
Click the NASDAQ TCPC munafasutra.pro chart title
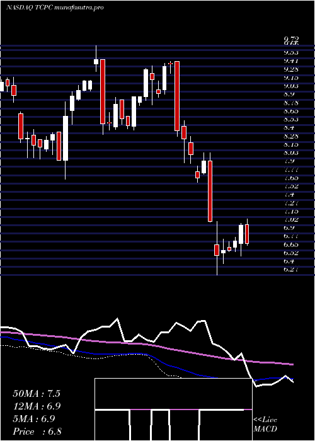tap(55, 8)
